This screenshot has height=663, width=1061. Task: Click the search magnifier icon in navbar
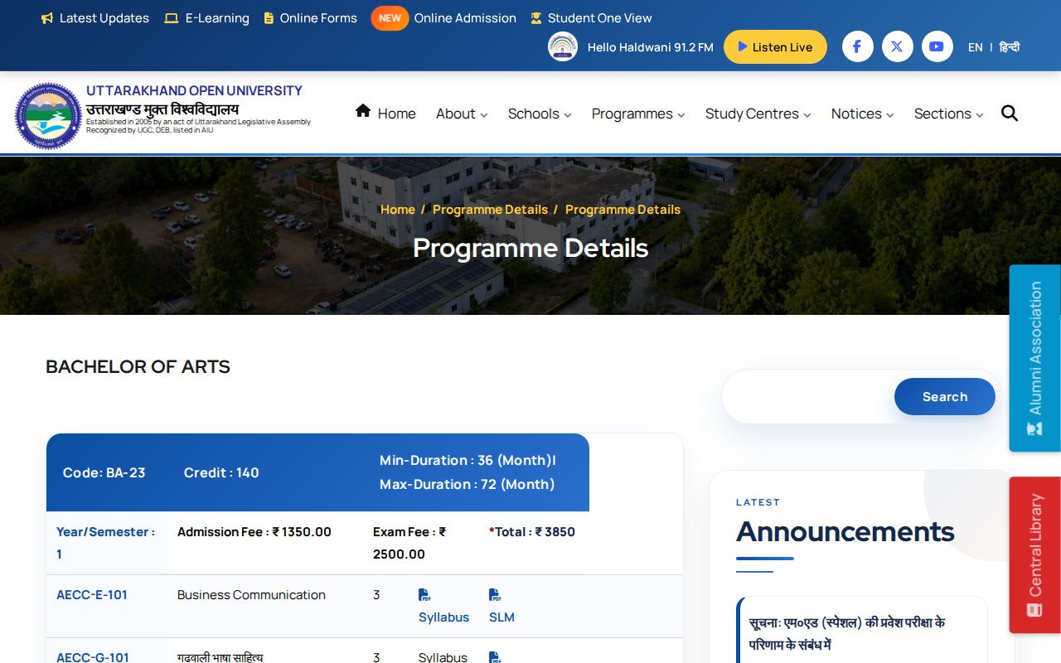click(x=1010, y=114)
